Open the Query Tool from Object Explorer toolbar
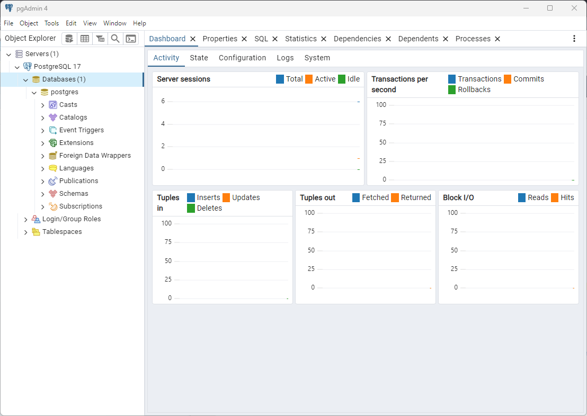This screenshot has width=587, height=416. [x=69, y=39]
